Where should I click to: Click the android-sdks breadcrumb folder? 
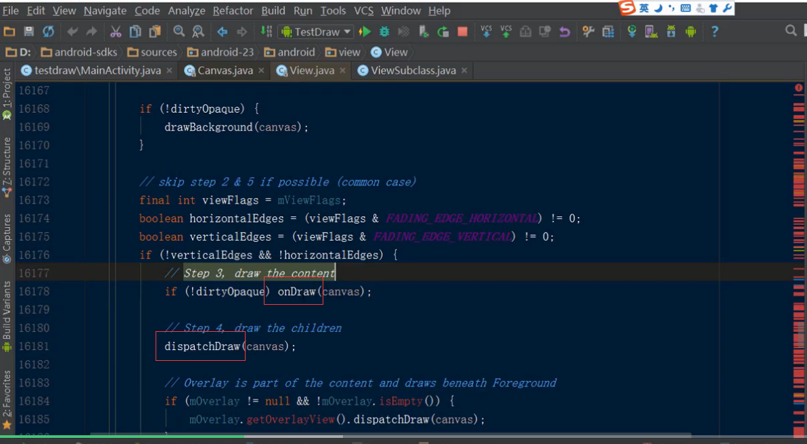(79, 52)
